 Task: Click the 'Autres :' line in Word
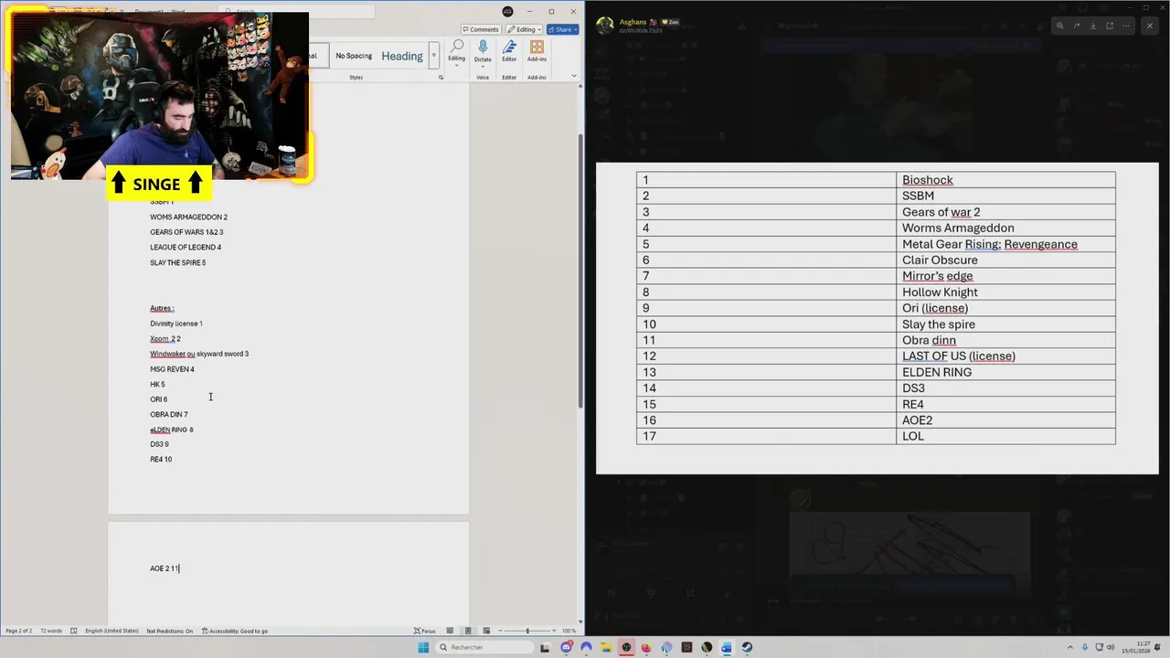tap(162, 308)
